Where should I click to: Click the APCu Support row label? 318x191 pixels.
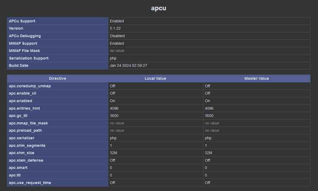tap(23, 21)
